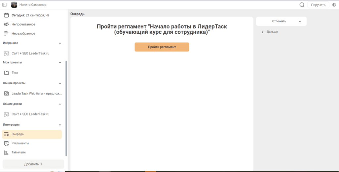The height and width of the screenshot is (172, 339).
Task: Open the Регламенты section
Action: click(x=20, y=143)
